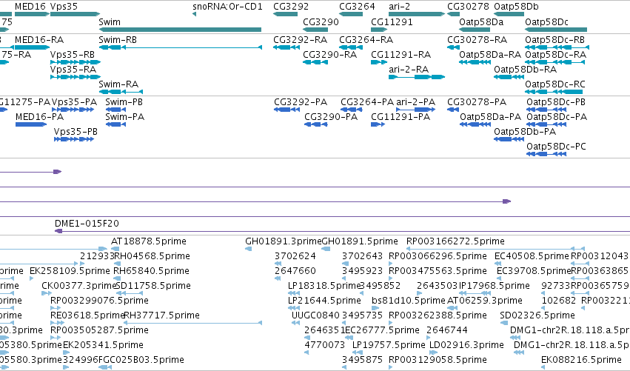630x371 pixels.
Task: Click the Oatp58Da-RA transcript label
Action: [490, 55]
